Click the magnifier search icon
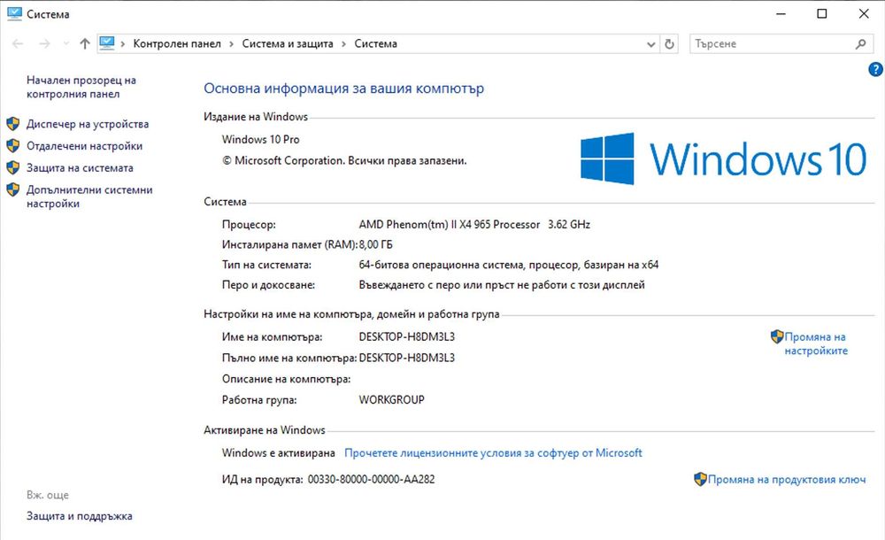This screenshot has width=885, height=540. 861,43
